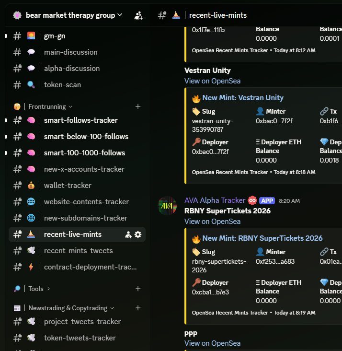Click View on OpenSea under ppp
The width and height of the screenshot is (342, 351).
(x=212, y=343)
